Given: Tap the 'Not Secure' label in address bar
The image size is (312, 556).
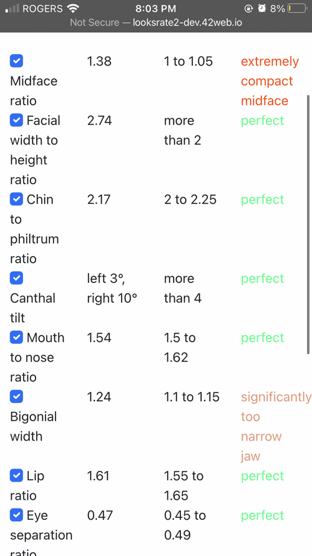Looking at the screenshot, I should coord(95,22).
